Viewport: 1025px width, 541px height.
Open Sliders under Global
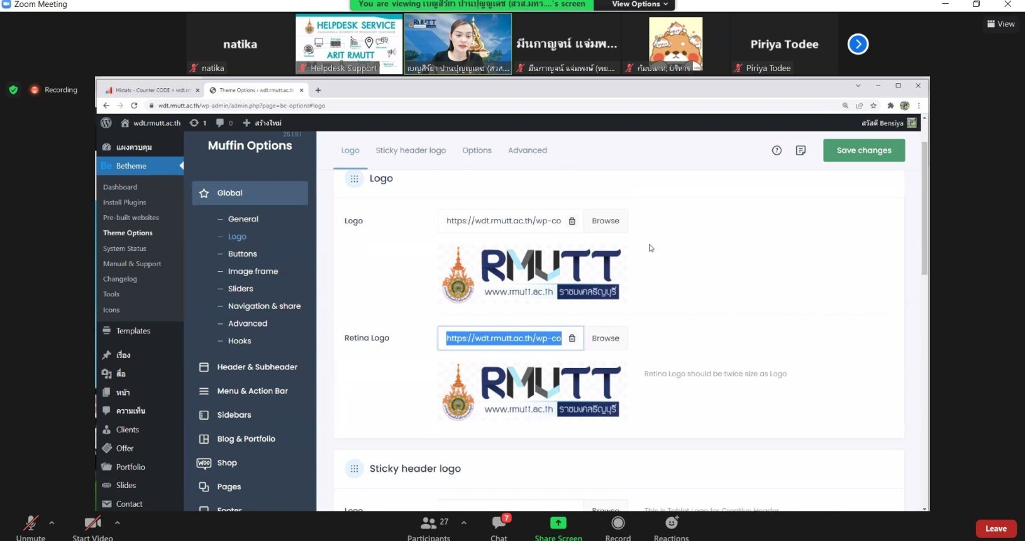(x=240, y=289)
